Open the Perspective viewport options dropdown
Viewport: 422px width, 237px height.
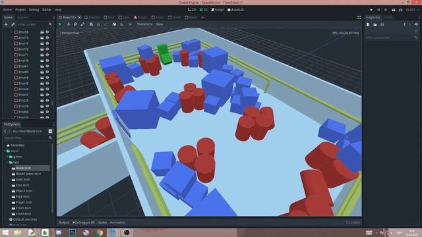pos(69,33)
